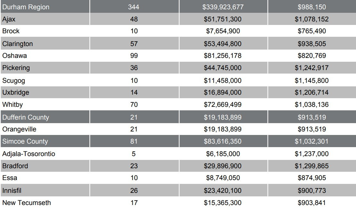Click Durham Region's total $339,923,677

[223, 7]
